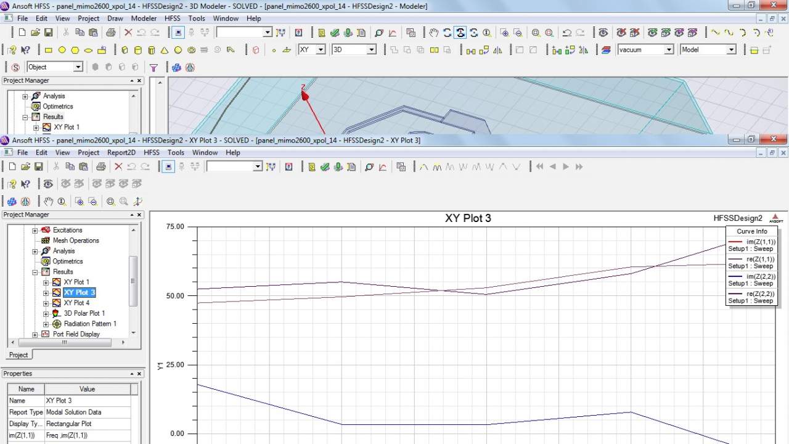
Task: Expand the Radiation Pattern 1 tree node
Action: pyautogui.click(x=46, y=324)
